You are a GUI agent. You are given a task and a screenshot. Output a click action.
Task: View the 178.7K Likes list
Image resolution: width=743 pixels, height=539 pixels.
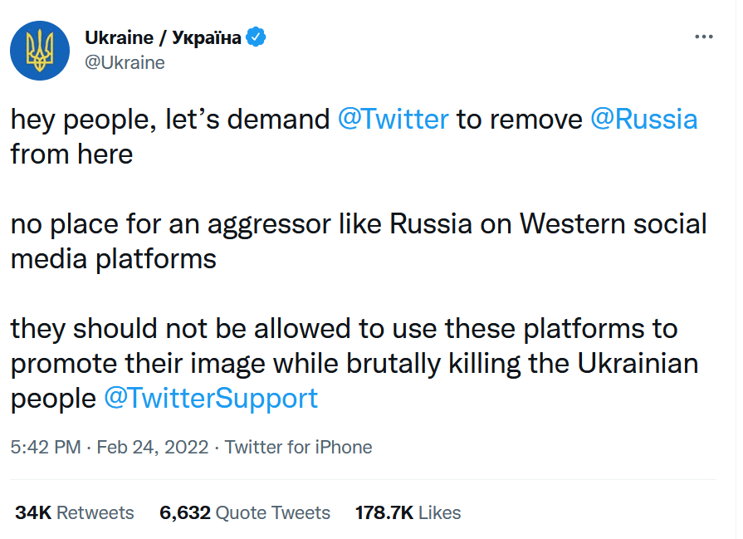pyautogui.click(x=408, y=512)
